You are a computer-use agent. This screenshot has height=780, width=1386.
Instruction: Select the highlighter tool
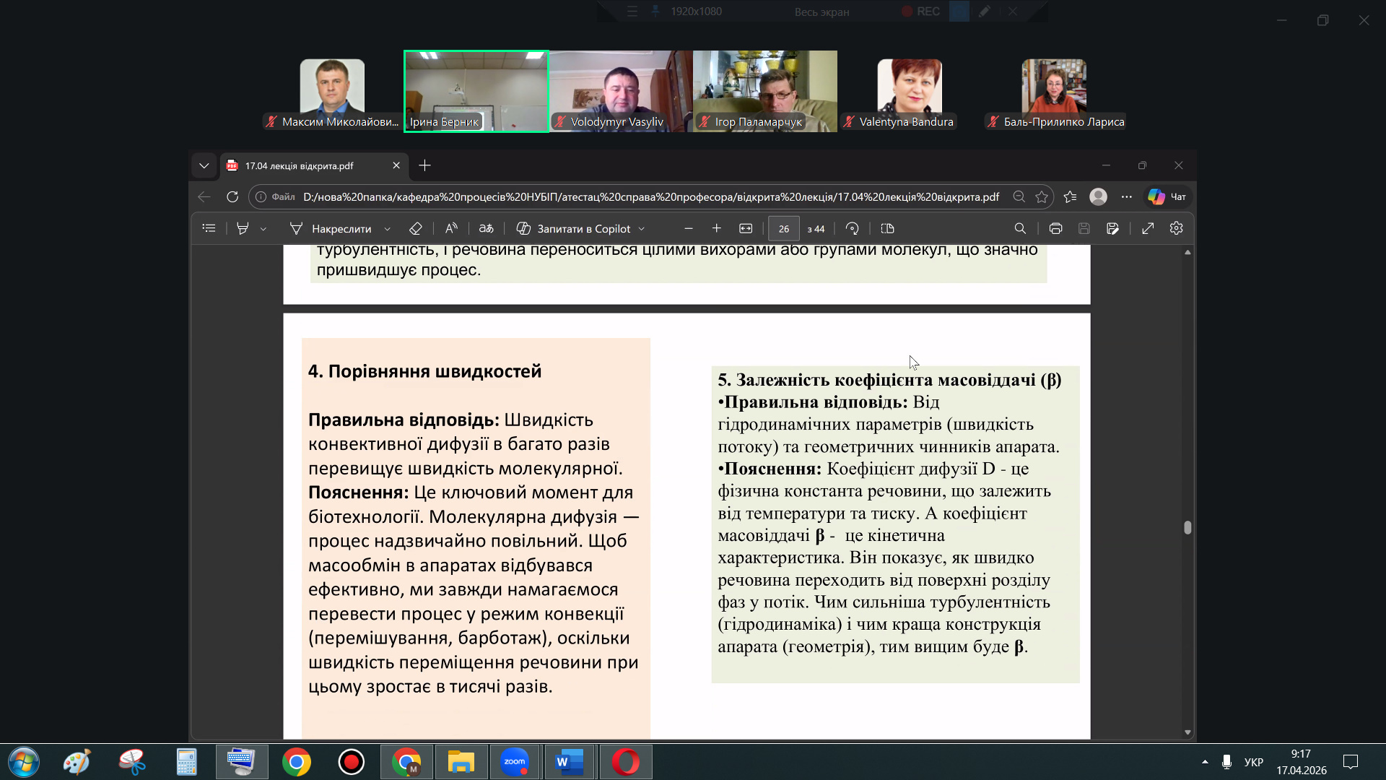tap(243, 228)
